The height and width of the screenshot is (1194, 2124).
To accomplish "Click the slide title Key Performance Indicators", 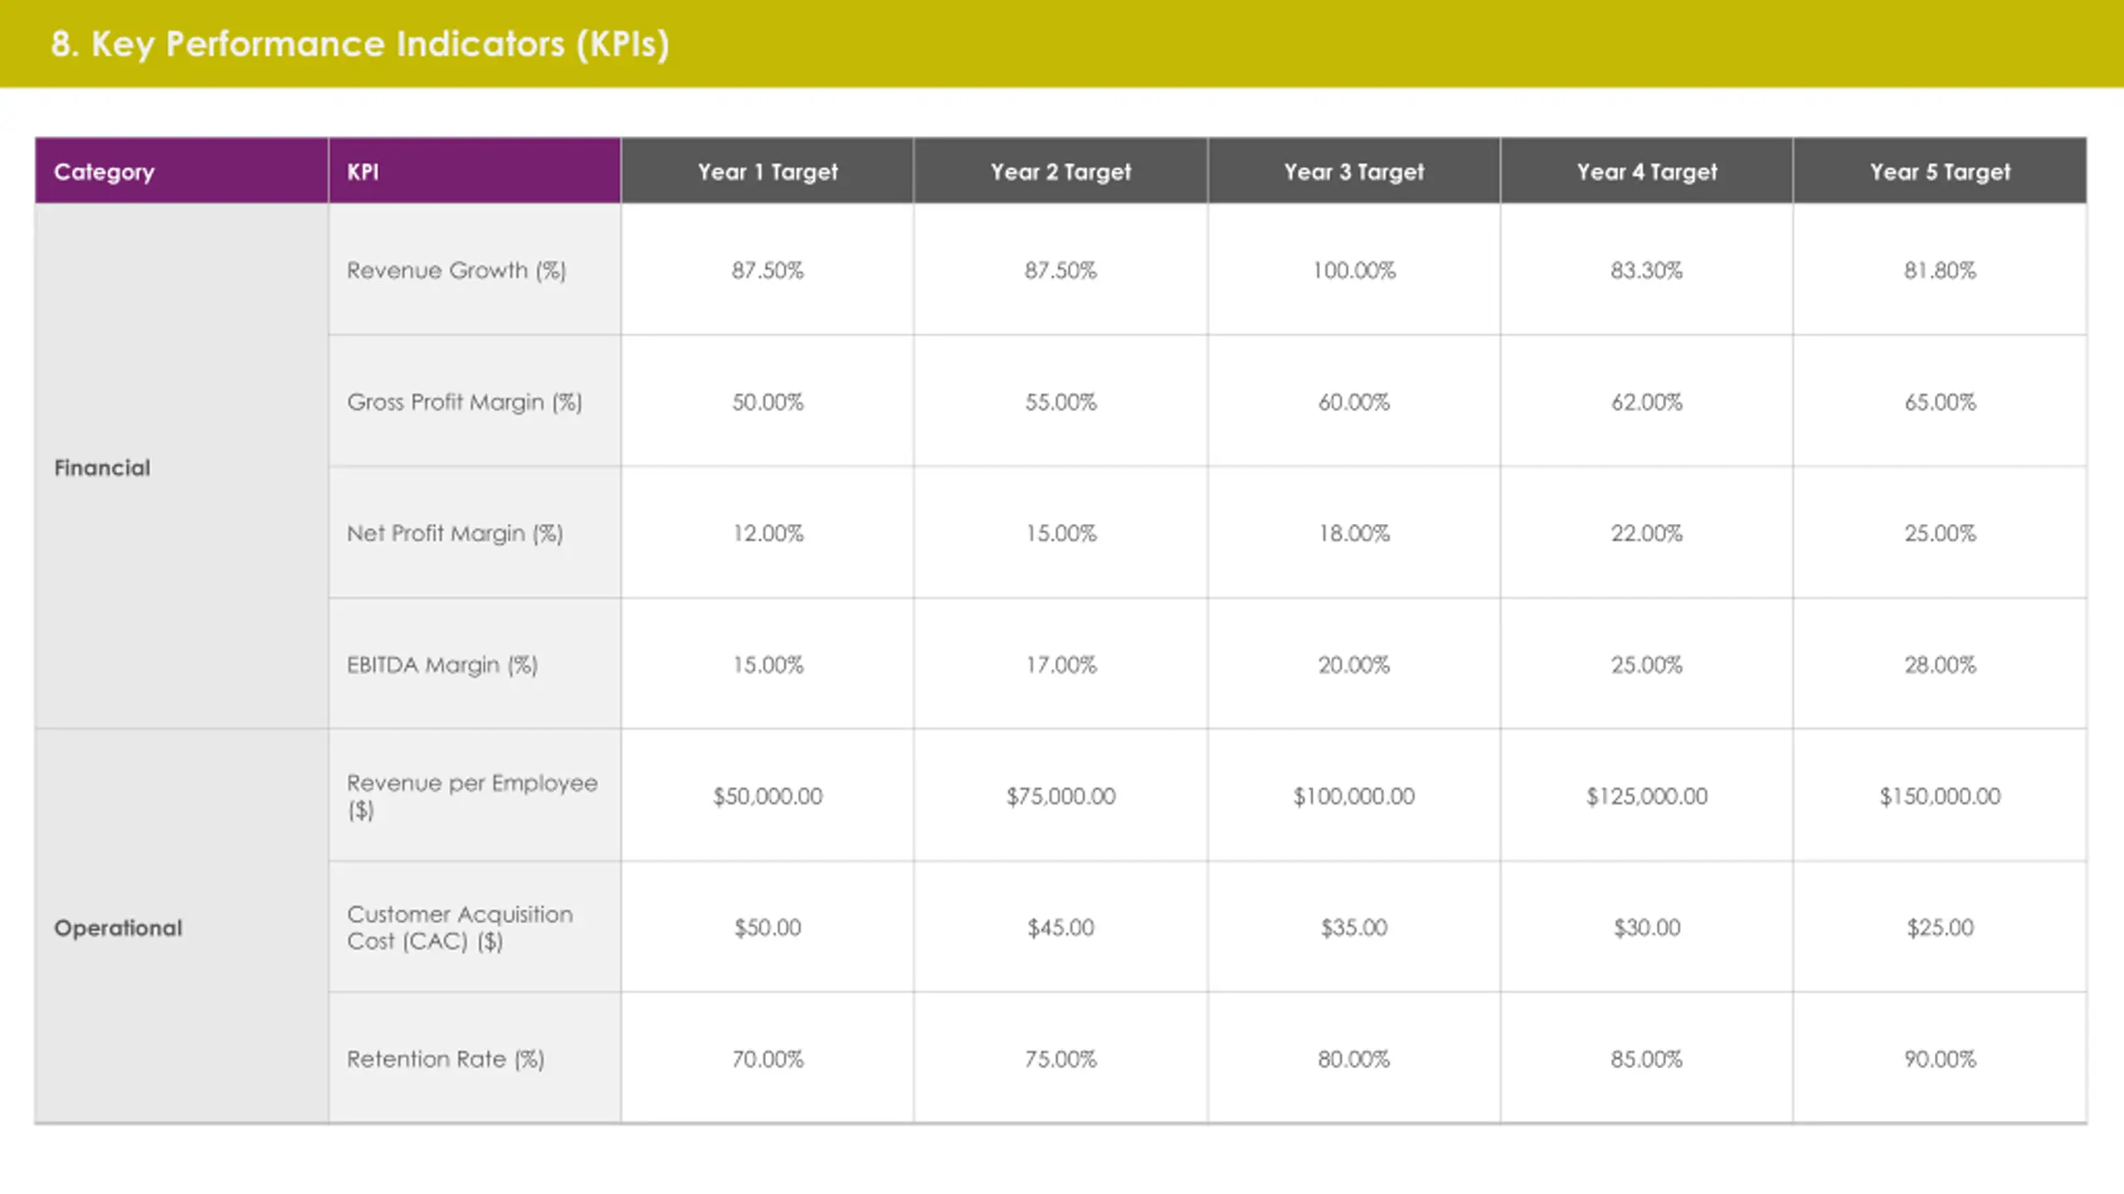I will 360,44.
